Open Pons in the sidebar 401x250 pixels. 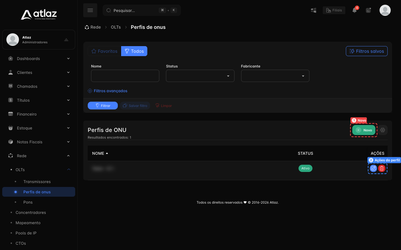pos(28,202)
